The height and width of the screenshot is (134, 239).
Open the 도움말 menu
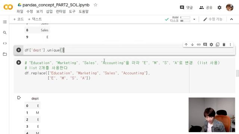[84, 12]
